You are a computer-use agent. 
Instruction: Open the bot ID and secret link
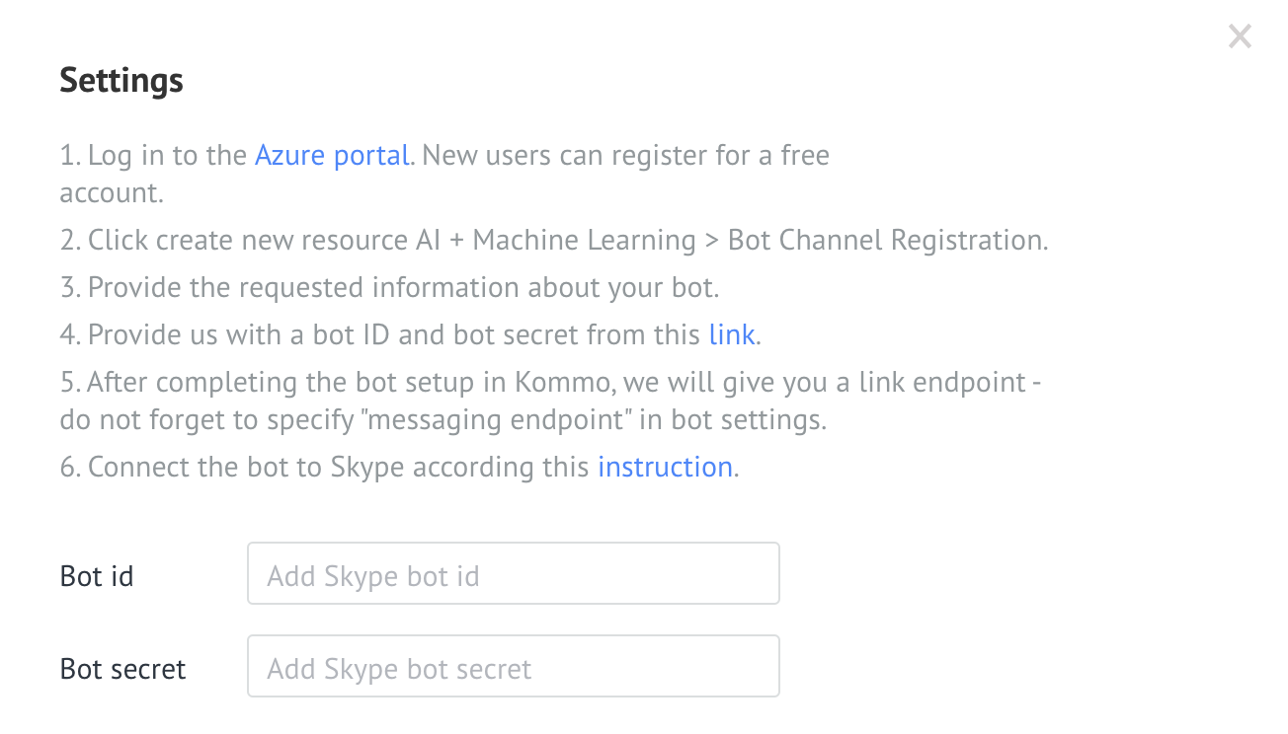[732, 334]
